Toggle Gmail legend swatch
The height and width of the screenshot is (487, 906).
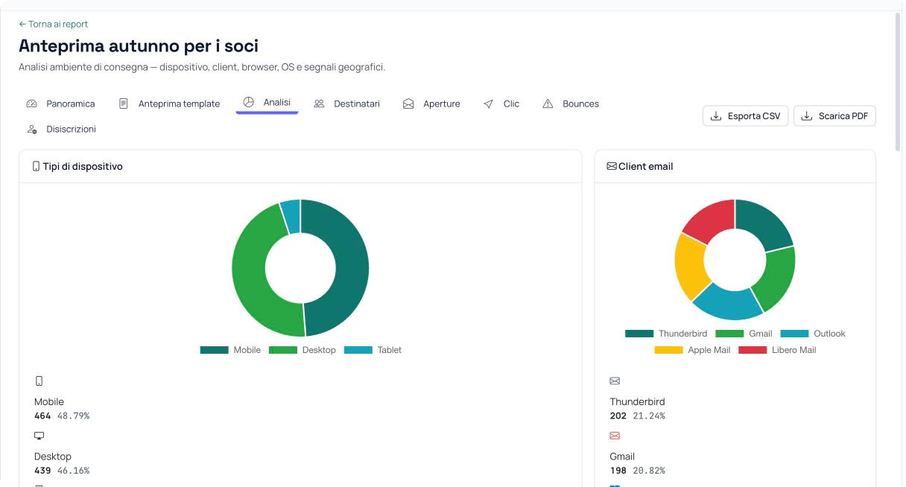tap(729, 334)
